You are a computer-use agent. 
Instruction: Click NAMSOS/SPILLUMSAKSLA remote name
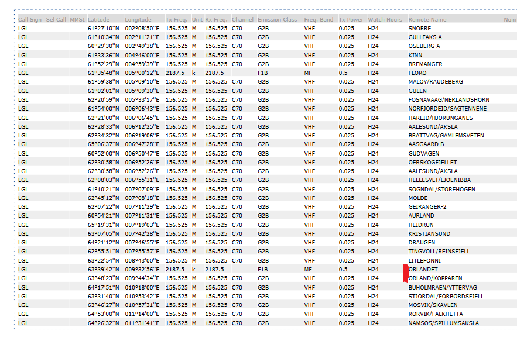coord(443,323)
